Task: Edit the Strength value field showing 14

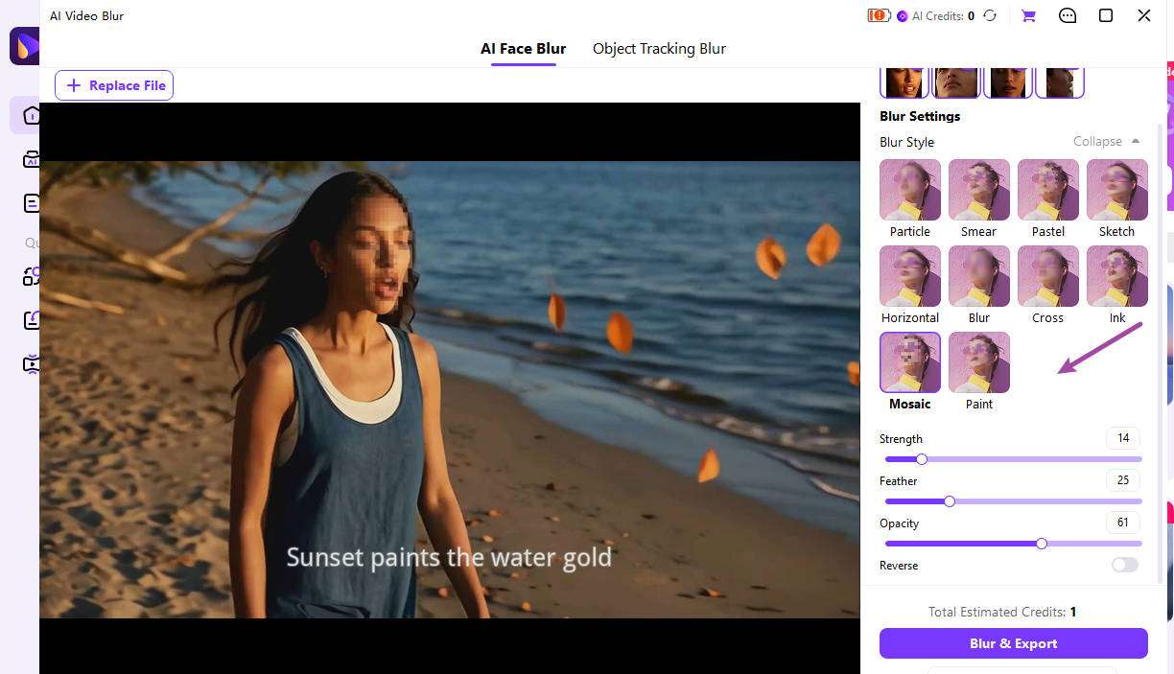Action: tap(1123, 438)
